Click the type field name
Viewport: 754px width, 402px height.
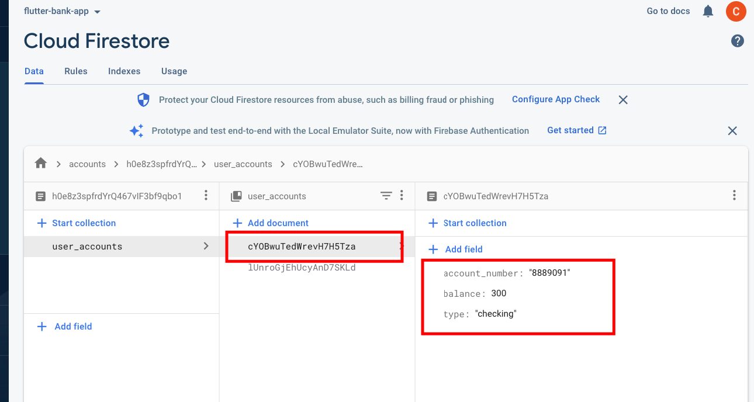pyautogui.click(x=456, y=314)
